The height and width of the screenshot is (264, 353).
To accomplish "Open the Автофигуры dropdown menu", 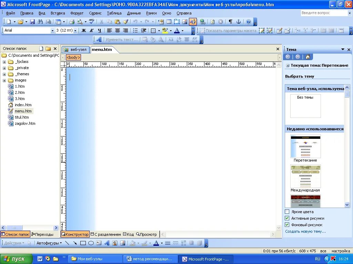I will (x=49, y=243).
